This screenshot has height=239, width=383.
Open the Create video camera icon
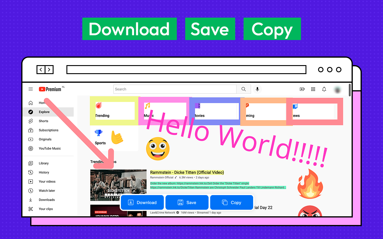point(302,89)
